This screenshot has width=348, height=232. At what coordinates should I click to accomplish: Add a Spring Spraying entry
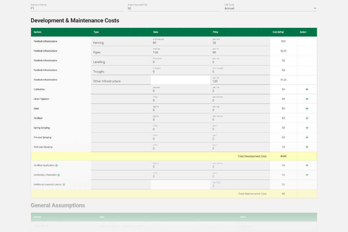[307, 128]
